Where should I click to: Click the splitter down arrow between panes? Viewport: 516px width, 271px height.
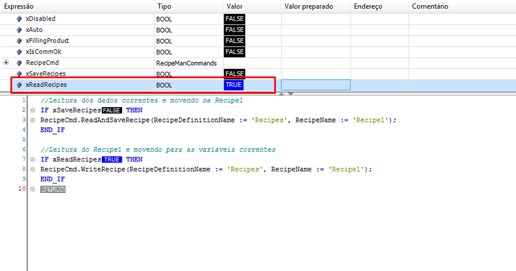click(291, 93)
